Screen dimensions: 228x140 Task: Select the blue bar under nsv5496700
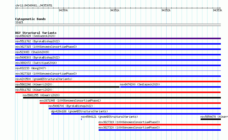135,108
